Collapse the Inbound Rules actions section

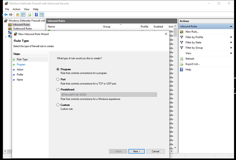pyautogui.click(x=231, y=26)
